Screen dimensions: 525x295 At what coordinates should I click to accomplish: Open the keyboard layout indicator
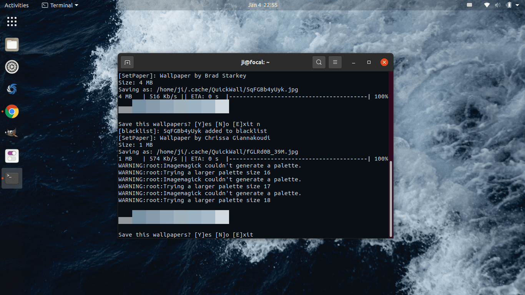469,5
